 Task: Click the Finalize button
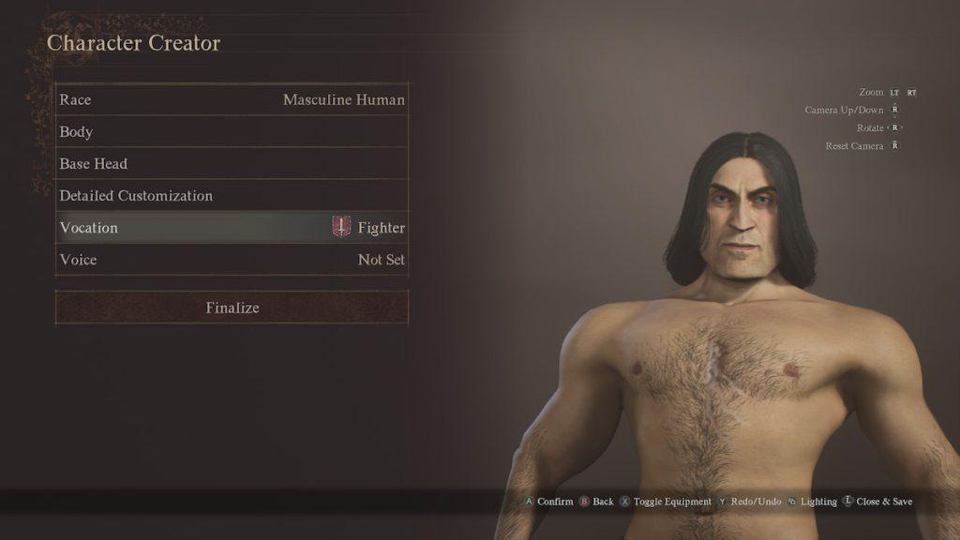point(232,307)
